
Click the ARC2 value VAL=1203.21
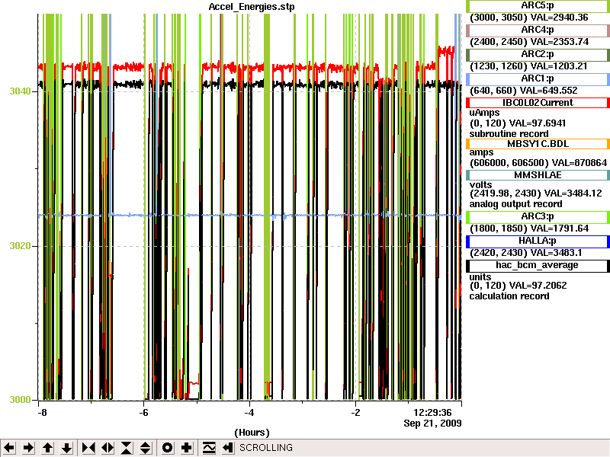559,66
